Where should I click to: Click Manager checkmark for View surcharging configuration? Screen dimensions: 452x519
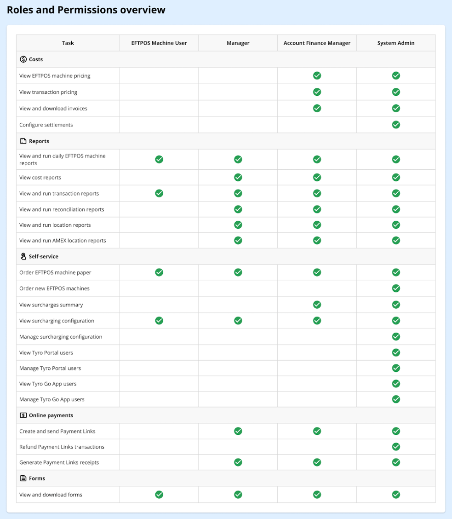[x=238, y=320]
